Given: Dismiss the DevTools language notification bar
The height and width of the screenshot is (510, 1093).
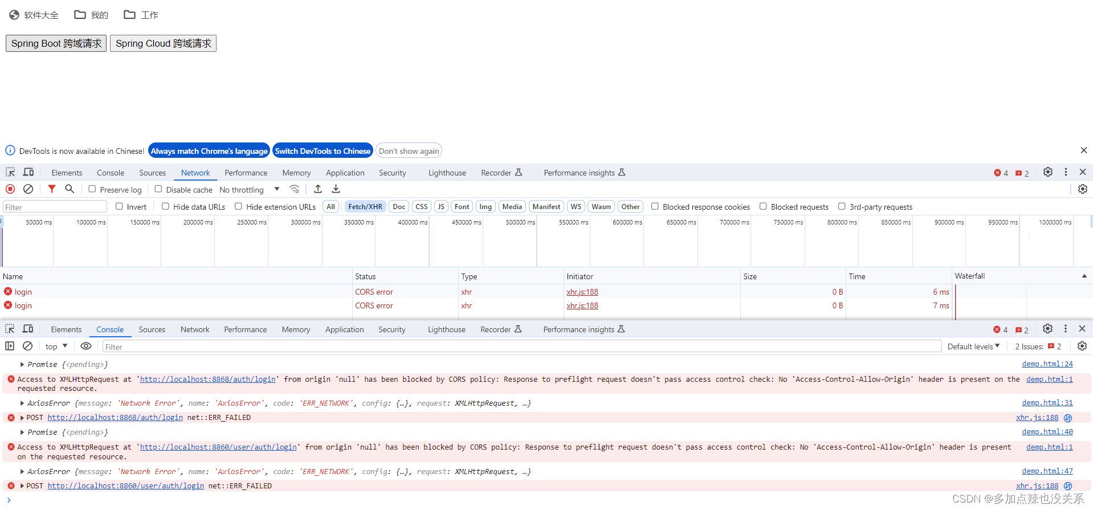Looking at the screenshot, I should click(1083, 150).
